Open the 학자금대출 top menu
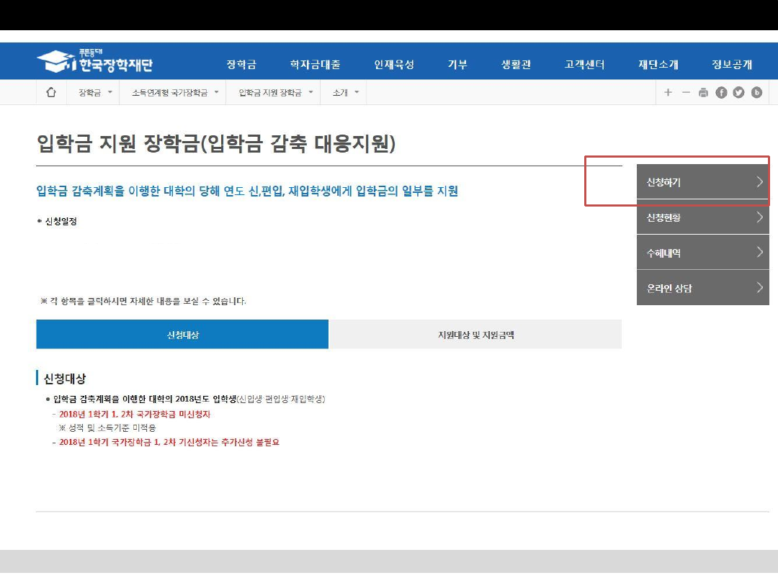The width and height of the screenshot is (778, 583). point(315,64)
